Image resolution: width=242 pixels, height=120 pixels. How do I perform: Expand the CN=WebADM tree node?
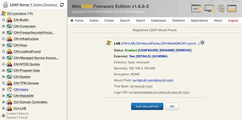3,96
